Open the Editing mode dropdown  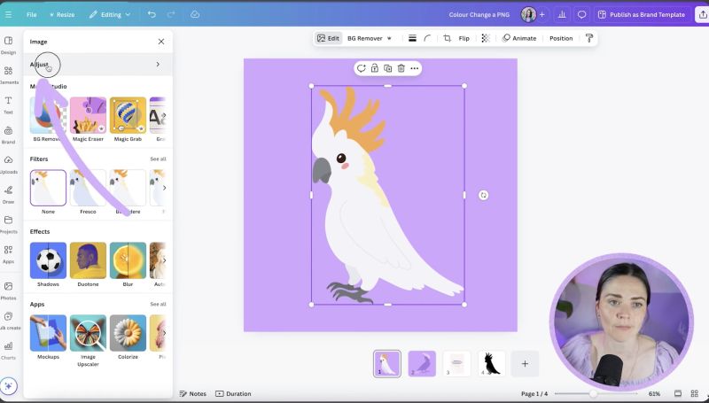(x=110, y=14)
